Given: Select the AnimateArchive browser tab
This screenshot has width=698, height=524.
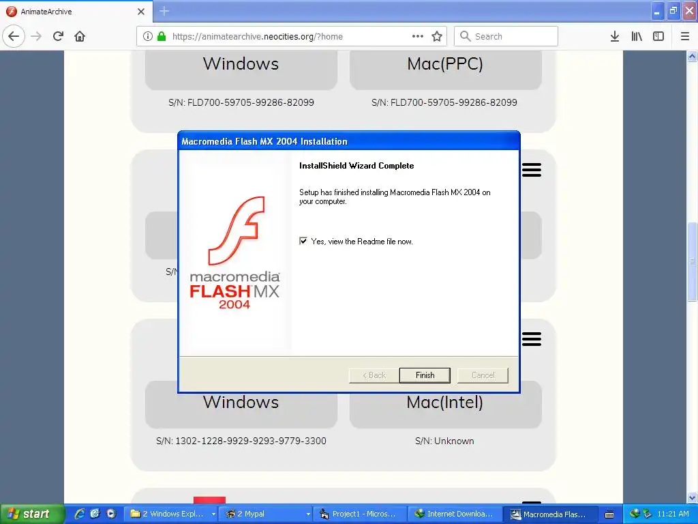Looking at the screenshot, I should [76, 11].
